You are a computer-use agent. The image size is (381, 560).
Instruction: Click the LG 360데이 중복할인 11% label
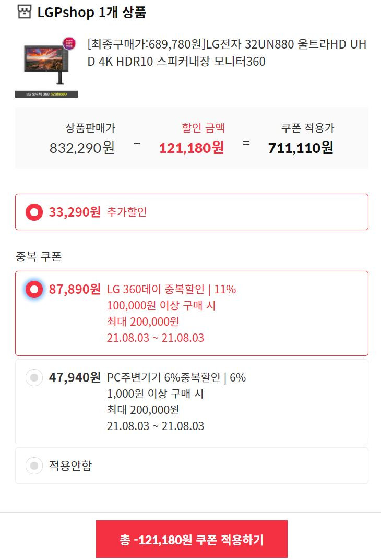point(171,289)
